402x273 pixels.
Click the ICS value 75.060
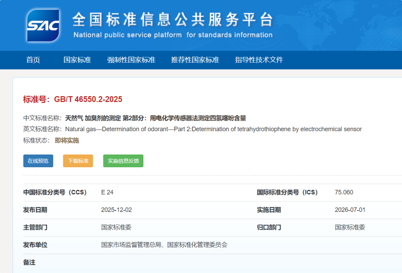(x=344, y=193)
